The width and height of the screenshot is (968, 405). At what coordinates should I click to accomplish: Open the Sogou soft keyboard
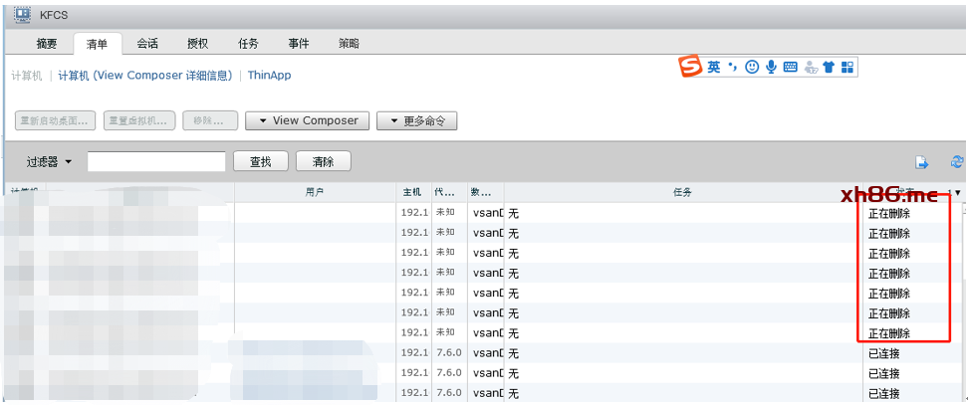point(790,67)
